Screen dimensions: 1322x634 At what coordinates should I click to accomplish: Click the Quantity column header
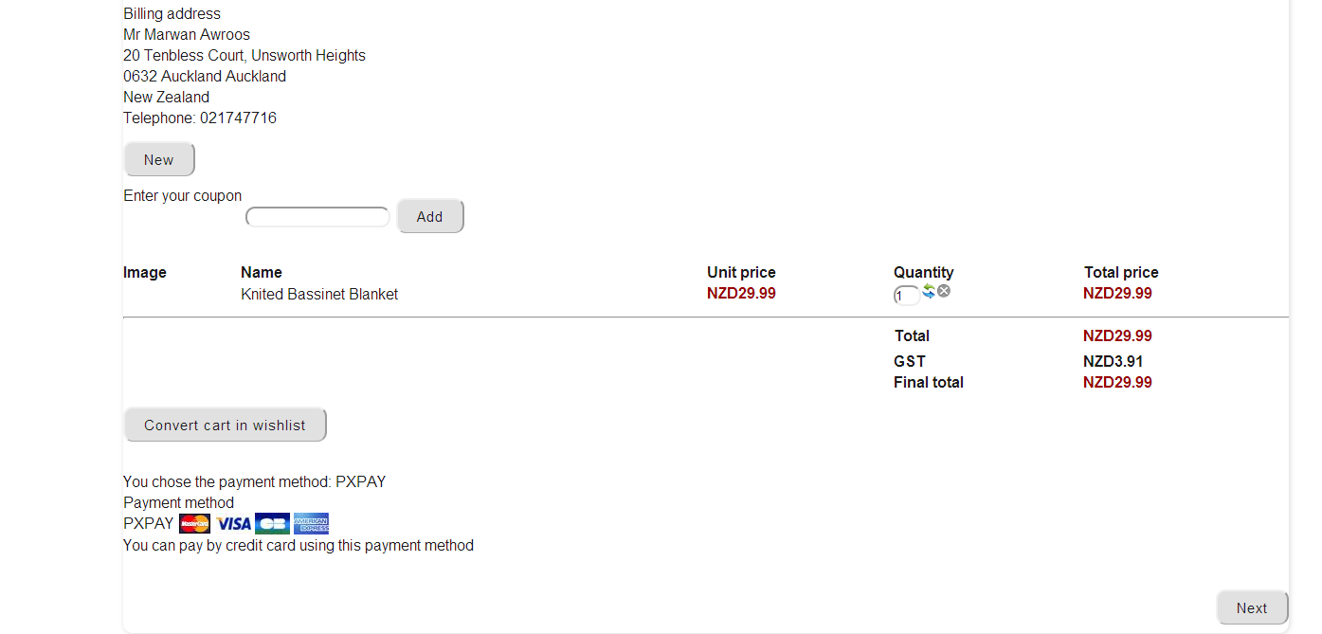coord(923,273)
